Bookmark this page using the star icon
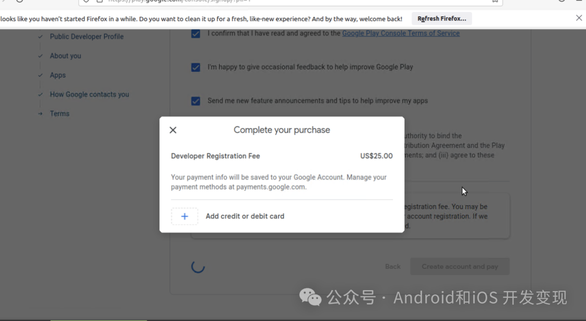This screenshot has width=586, height=321. 495,2
